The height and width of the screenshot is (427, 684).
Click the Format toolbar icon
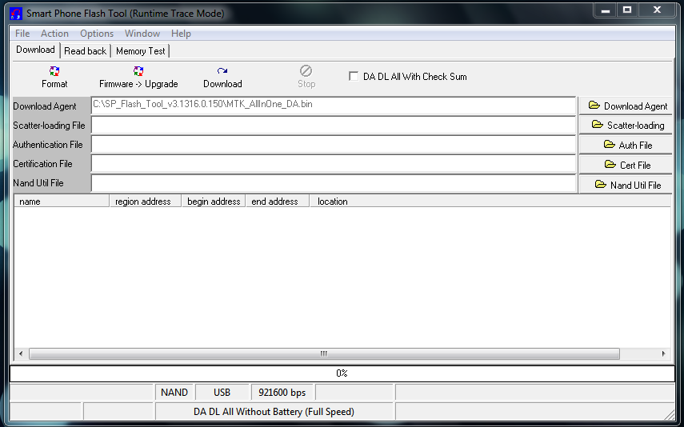pyautogui.click(x=54, y=71)
